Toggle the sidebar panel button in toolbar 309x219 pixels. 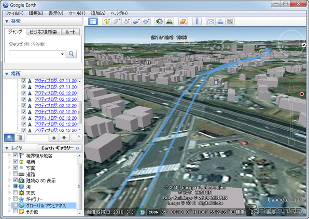pos(93,21)
